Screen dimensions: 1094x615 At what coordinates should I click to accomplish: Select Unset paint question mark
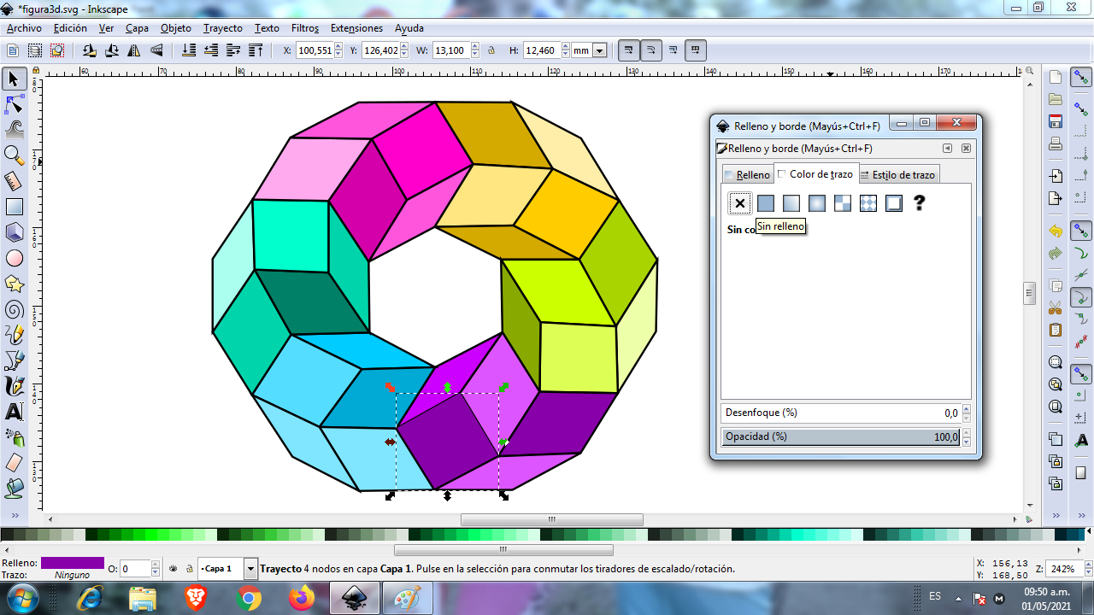920,203
